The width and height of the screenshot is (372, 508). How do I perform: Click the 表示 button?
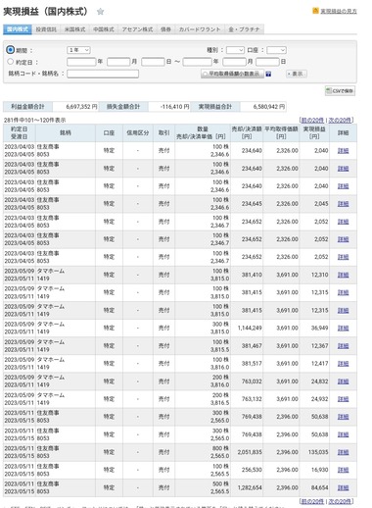296,74
